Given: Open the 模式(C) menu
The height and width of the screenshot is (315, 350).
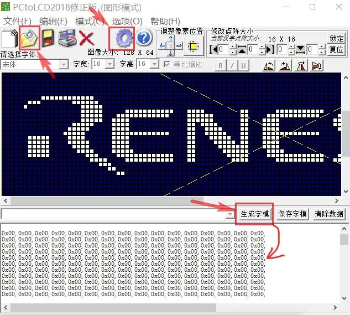Looking at the screenshot, I should [90, 22].
